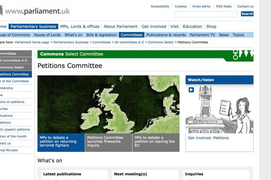
Task: Go to the Parliament TV tab
Action: click(x=202, y=35)
